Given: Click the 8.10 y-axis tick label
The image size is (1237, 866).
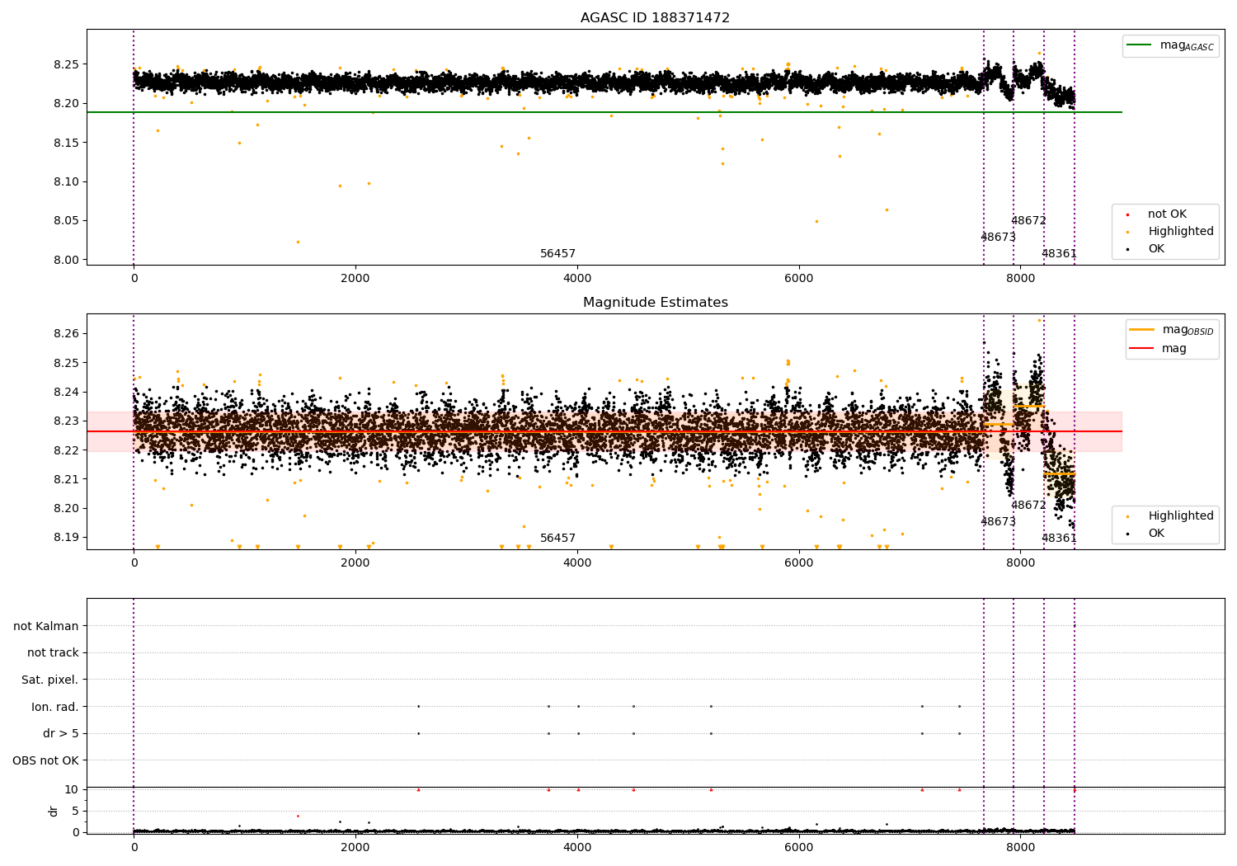Looking at the screenshot, I should click(66, 181).
